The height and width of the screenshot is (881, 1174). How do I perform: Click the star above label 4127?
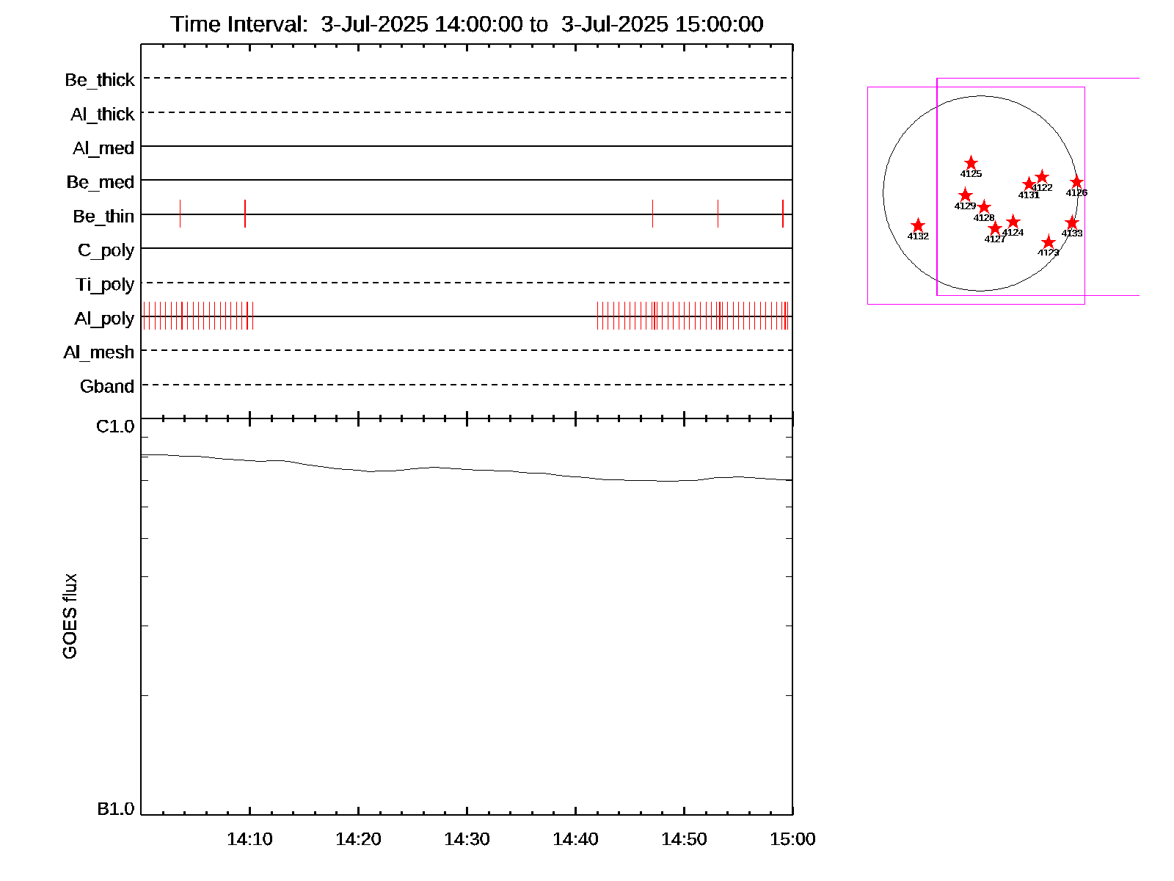click(994, 228)
